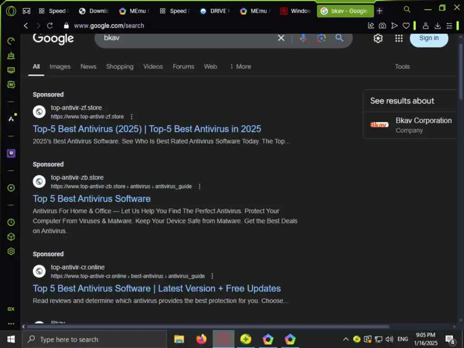464x348 pixels.
Task: Switch to the Forums results tab
Action: (184, 67)
